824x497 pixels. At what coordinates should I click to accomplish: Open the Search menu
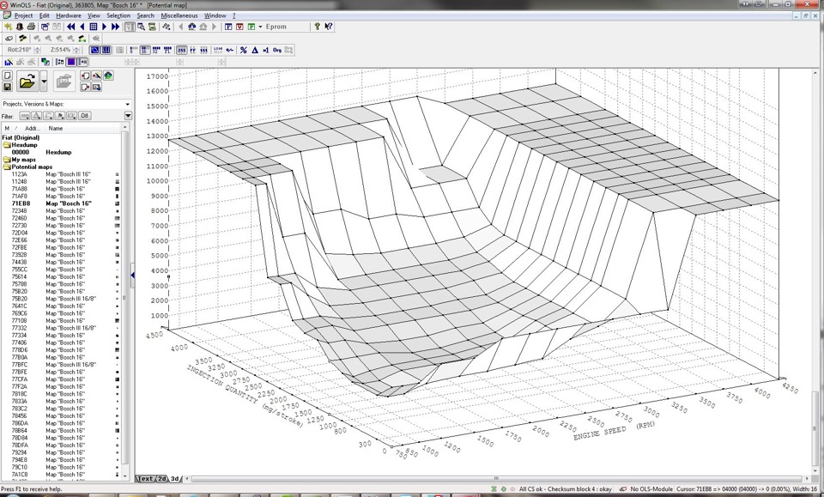tap(146, 15)
